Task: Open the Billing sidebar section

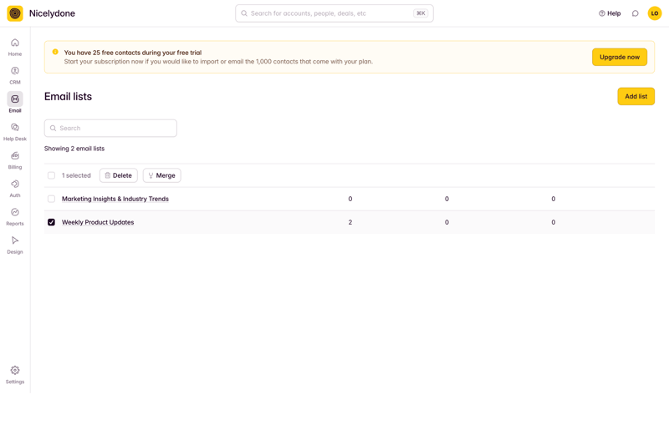Action: point(15,160)
